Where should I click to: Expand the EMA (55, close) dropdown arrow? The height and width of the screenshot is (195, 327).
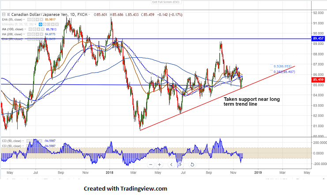coord(24,19)
